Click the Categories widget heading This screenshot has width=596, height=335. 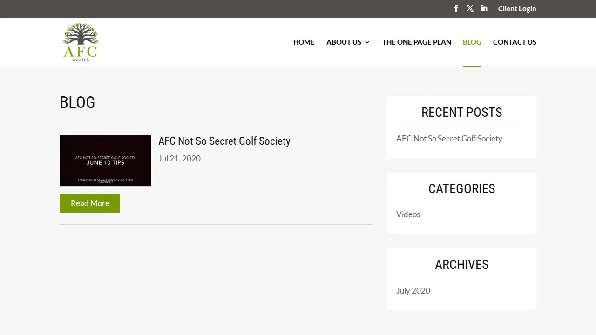tap(461, 189)
